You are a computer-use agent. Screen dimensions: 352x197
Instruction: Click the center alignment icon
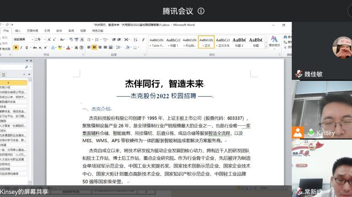tap(94, 48)
